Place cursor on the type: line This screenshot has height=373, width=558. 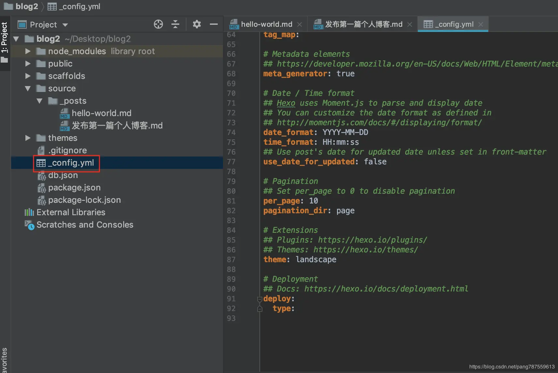(x=284, y=308)
